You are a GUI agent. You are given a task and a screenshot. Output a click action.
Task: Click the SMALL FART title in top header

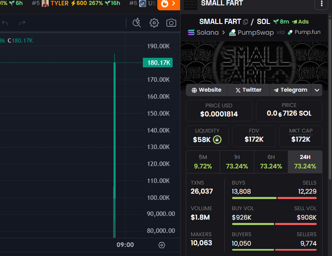[222, 3]
